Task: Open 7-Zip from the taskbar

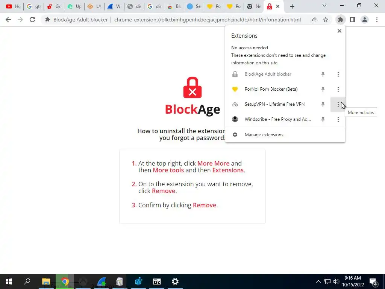Action: pyautogui.click(x=157, y=281)
